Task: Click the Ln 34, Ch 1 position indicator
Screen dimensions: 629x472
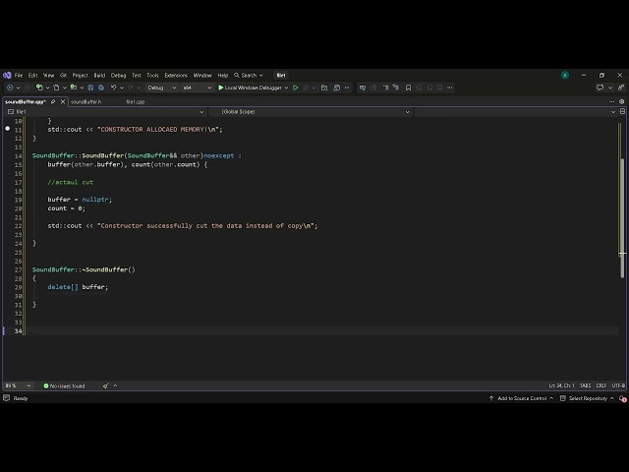Action: 561,385
